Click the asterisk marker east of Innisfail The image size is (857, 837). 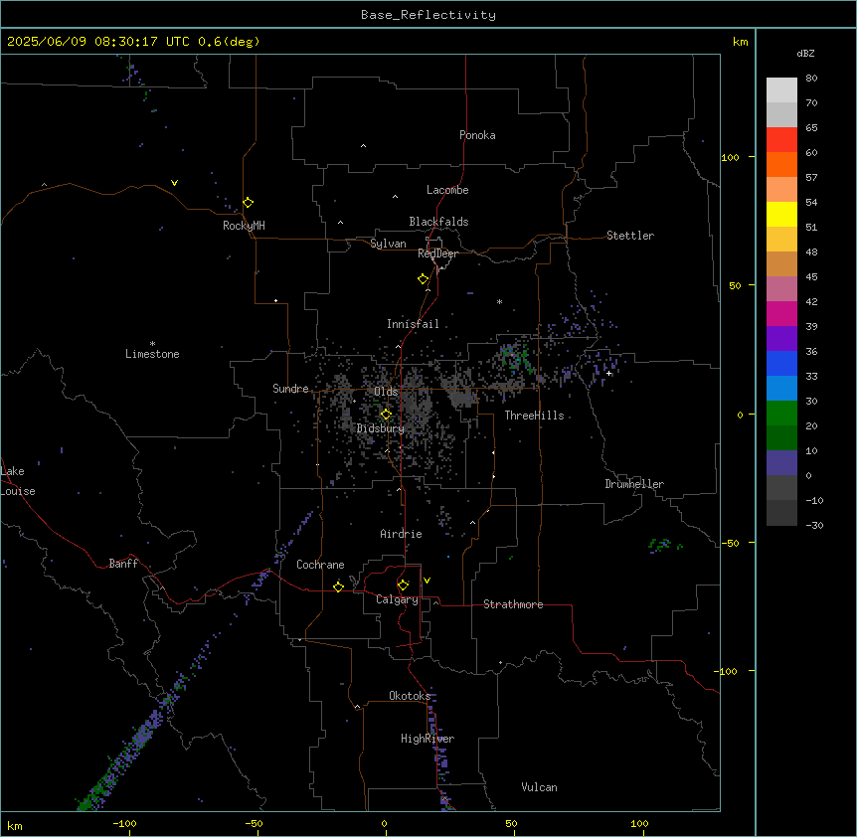click(499, 301)
